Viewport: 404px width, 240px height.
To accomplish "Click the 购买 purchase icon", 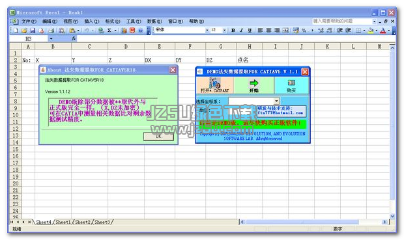I will tap(291, 85).
